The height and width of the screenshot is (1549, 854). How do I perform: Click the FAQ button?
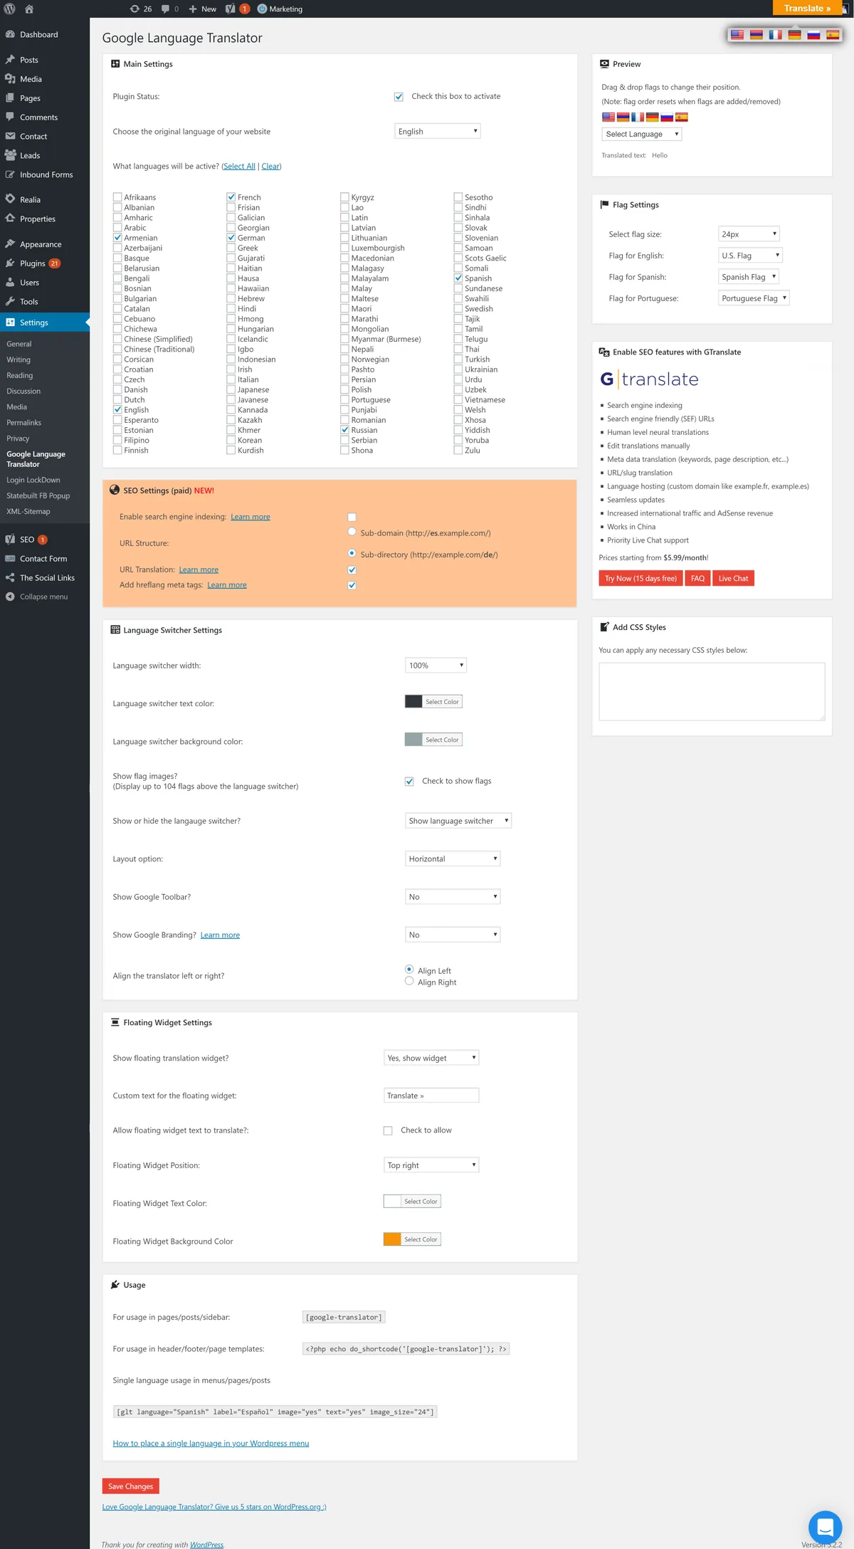tap(697, 578)
